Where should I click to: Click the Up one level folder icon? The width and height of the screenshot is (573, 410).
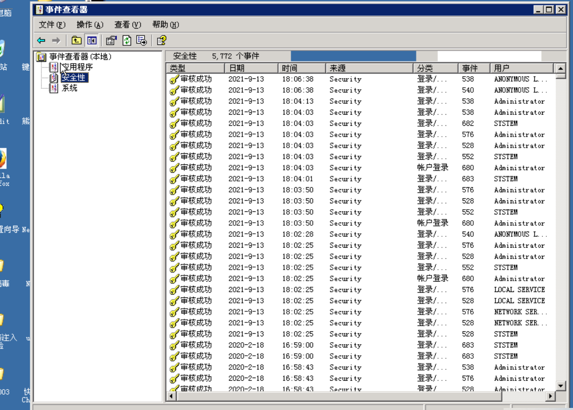(x=76, y=40)
